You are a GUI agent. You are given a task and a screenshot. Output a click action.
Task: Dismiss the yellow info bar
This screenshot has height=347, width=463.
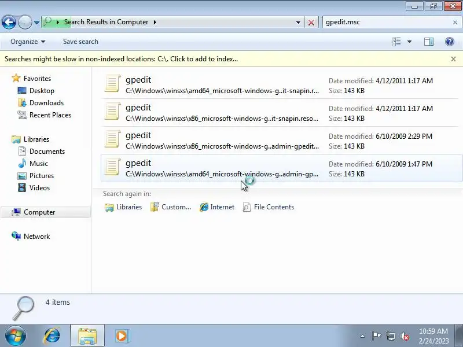(453, 59)
